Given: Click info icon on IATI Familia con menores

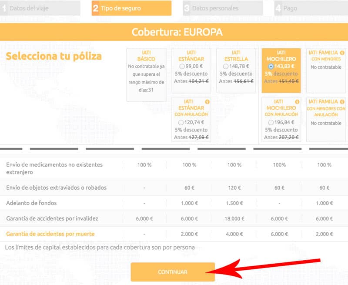Looking at the screenshot, I should [342, 53].
